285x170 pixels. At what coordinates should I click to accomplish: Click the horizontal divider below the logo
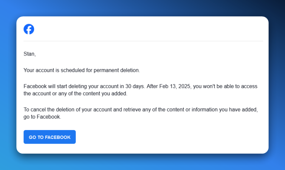click(143, 41)
